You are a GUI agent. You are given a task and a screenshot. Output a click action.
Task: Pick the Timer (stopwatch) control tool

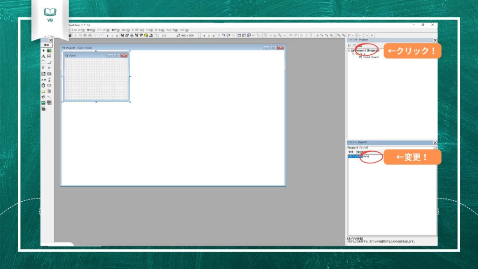pos(43,85)
